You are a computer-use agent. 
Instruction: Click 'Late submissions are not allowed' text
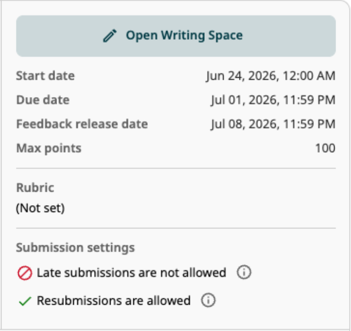click(131, 273)
